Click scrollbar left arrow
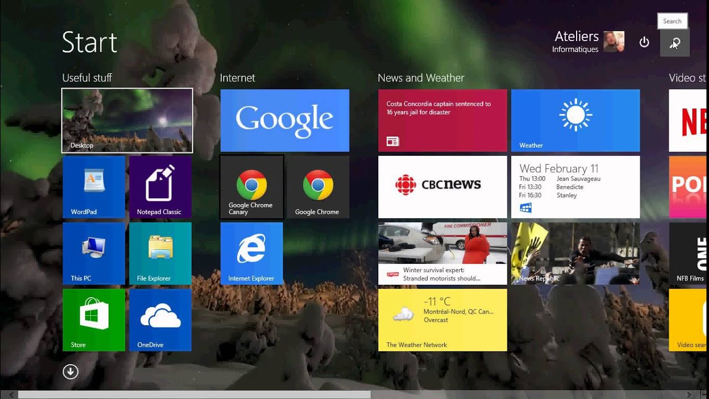The height and width of the screenshot is (399, 709). 11,395
